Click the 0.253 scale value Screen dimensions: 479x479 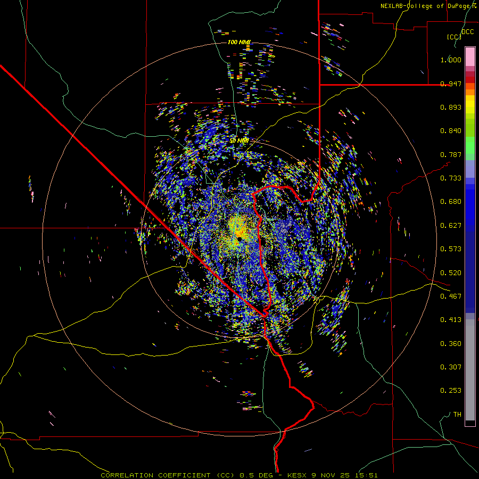click(451, 391)
